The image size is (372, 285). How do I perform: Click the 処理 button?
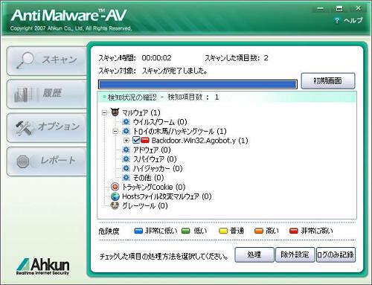[254, 254]
